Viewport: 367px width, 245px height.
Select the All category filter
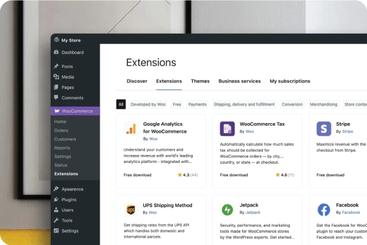tap(121, 104)
